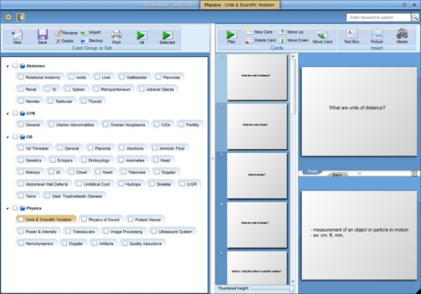Click the GYN group cube icon
The image size is (421, 294).
click(x=23, y=113)
